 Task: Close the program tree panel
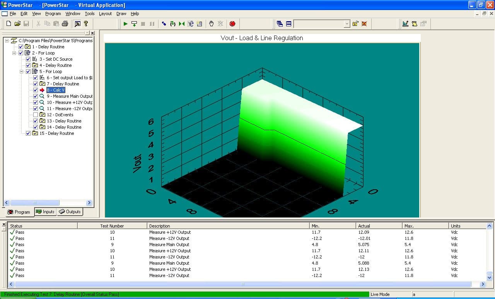pyautogui.click(x=92, y=33)
